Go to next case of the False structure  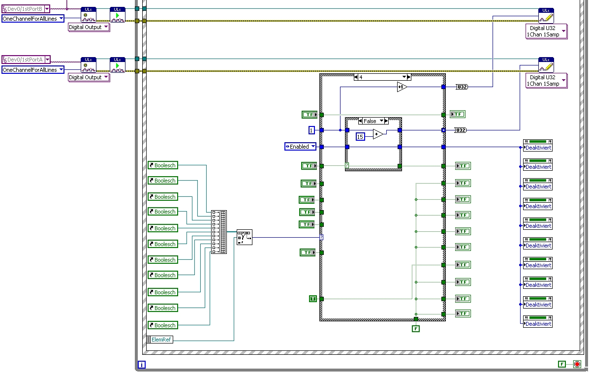(x=386, y=121)
